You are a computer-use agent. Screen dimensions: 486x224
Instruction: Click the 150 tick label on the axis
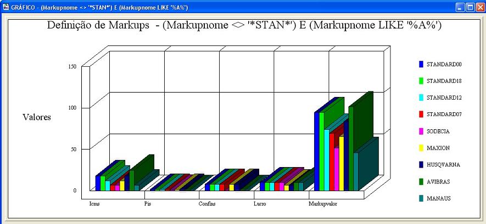pyautogui.click(x=72, y=67)
